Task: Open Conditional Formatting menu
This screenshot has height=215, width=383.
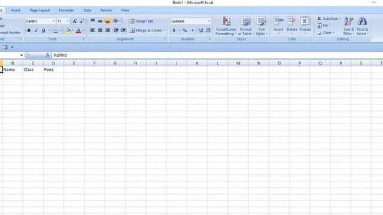Action: [x=226, y=26]
